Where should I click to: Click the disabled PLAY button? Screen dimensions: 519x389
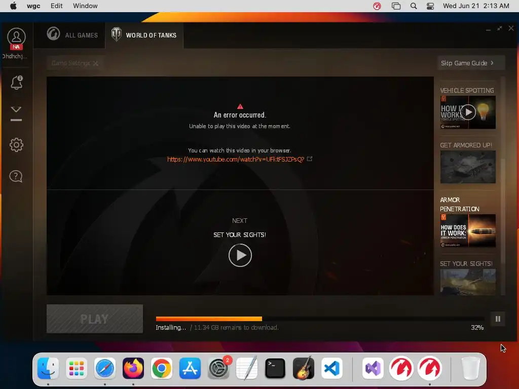pyautogui.click(x=95, y=319)
